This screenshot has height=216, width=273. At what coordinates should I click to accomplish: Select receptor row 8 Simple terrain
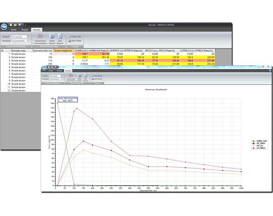point(18,77)
